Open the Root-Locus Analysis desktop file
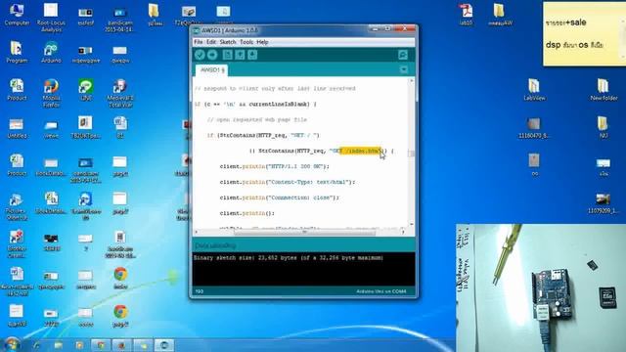The width and height of the screenshot is (626, 352). click(x=51, y=17)
